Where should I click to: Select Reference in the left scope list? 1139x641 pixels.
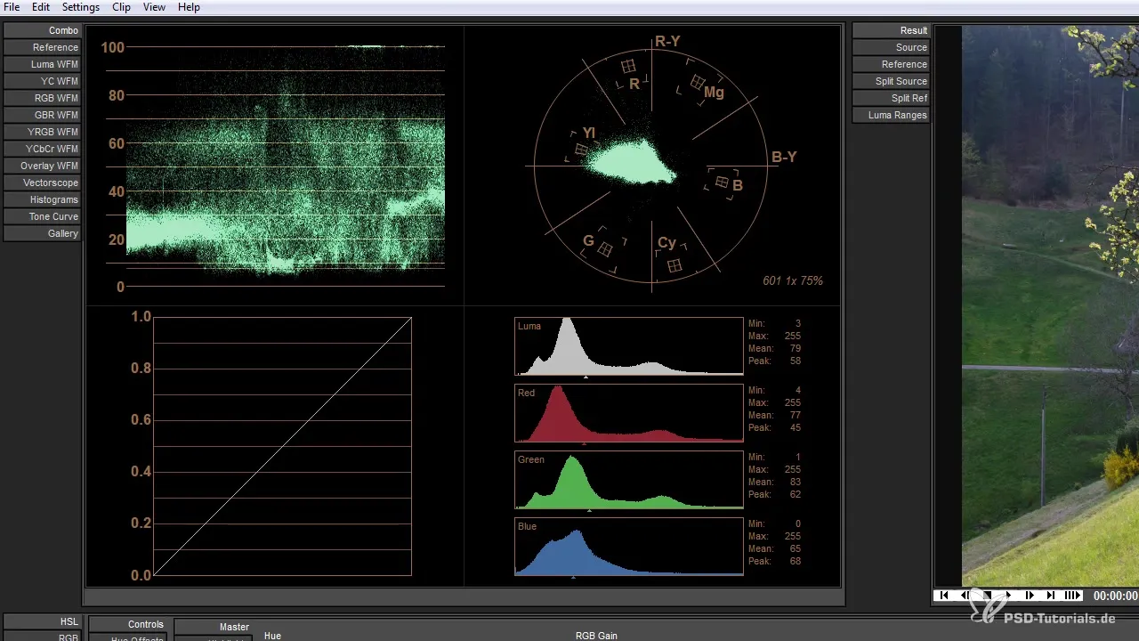[x=42, y=47]
